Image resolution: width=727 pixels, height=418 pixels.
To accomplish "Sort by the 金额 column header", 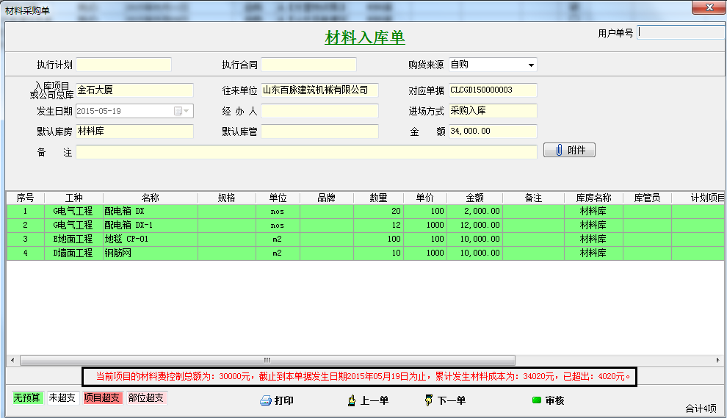I will click(474, 198).
